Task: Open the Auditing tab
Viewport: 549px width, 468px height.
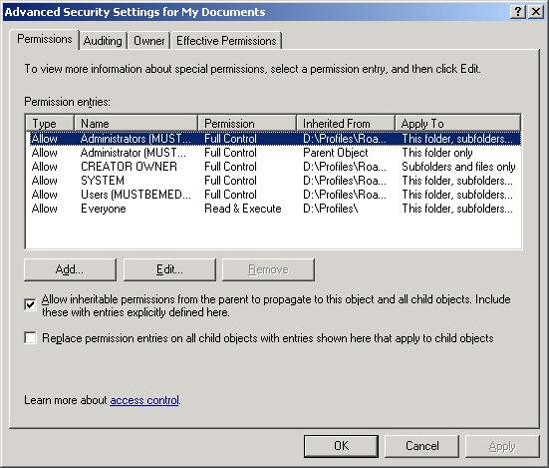Action: pyautogui.click(x=103, y=41)
